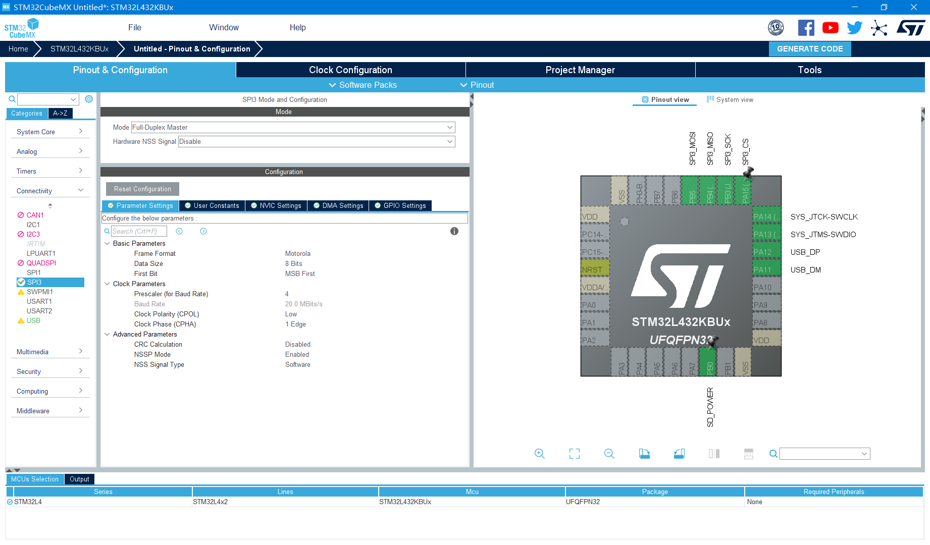Screen dimensions: 930x545
Task: Click the best fit pinout view icon
Action: 574,454
